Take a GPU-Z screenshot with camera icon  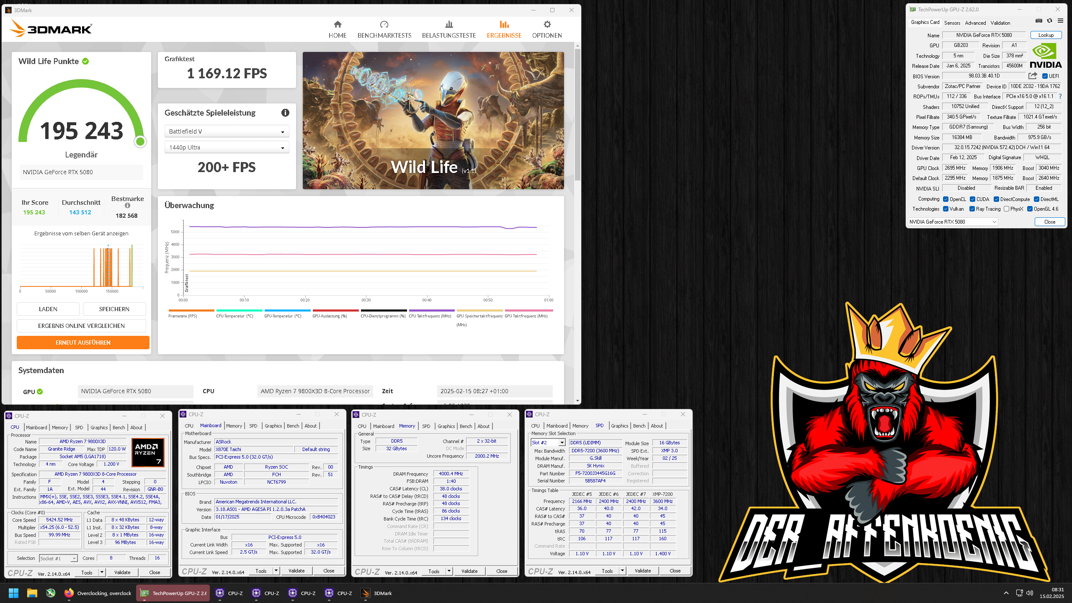[x=1038, y=21]
